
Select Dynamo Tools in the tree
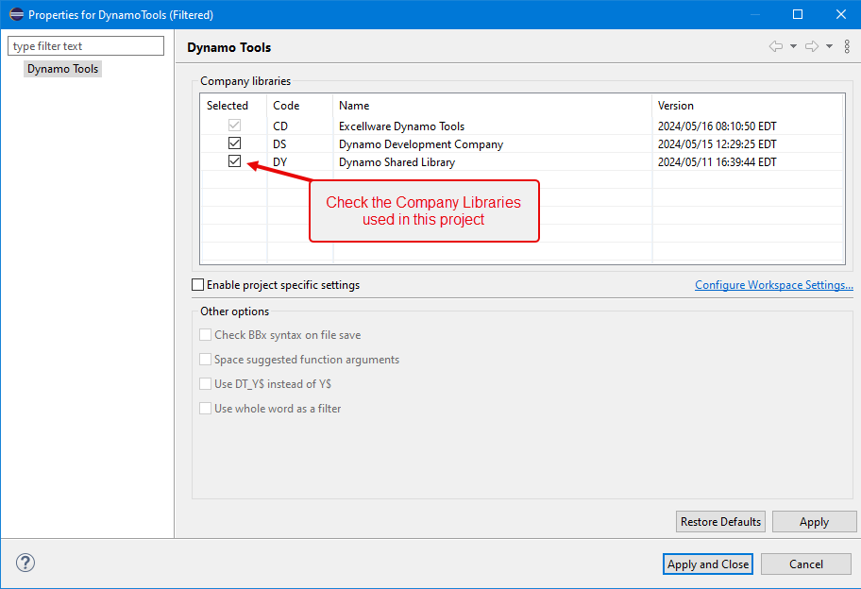[62, 69]
